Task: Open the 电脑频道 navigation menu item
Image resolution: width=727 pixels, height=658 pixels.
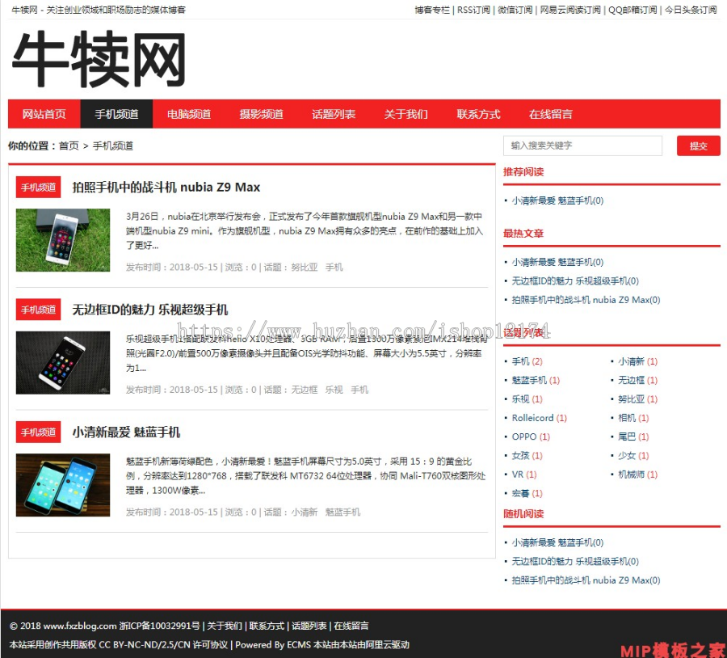Action: coord(189,114)
